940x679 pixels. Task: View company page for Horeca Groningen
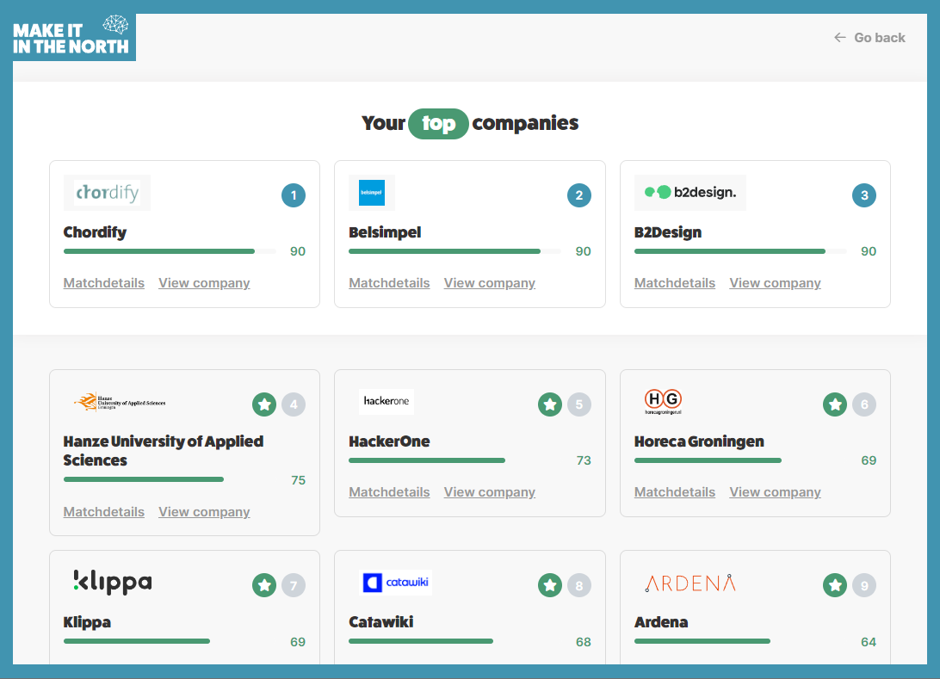[x=775, y=492]
